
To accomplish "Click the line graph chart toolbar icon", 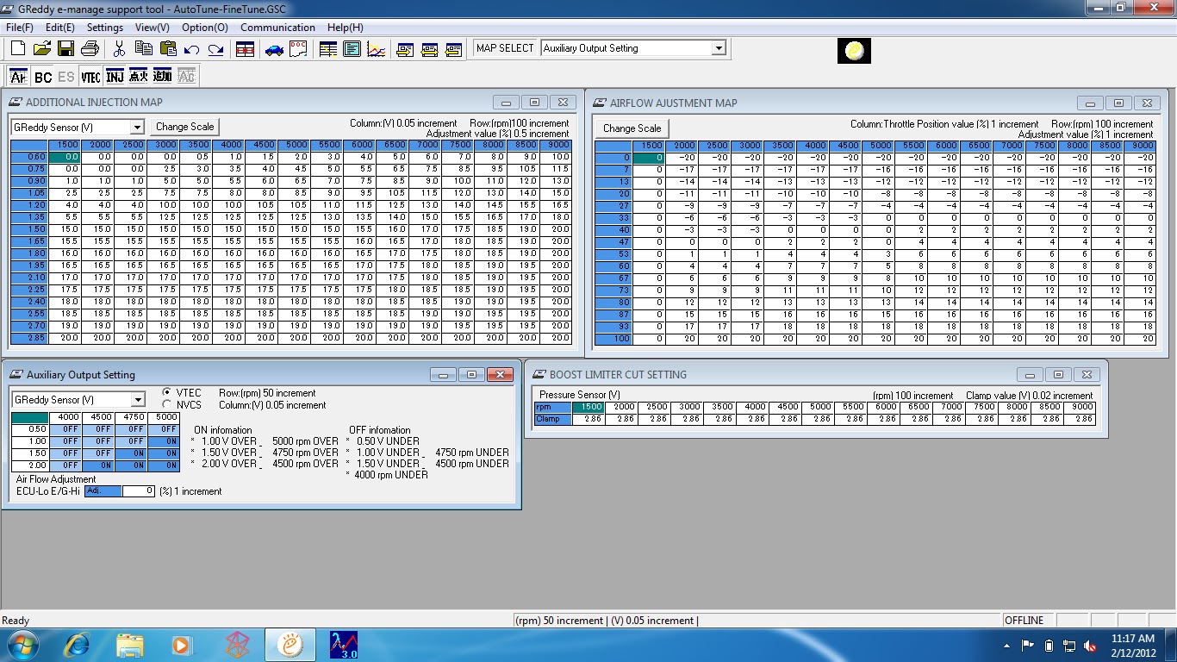I will [376, 49].
